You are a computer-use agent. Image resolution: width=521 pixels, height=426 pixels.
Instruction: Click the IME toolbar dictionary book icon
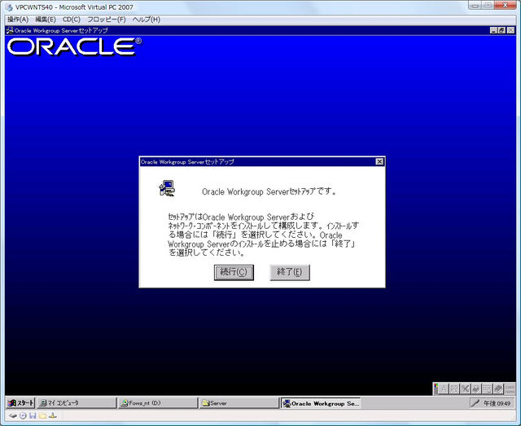click(497, 389)
